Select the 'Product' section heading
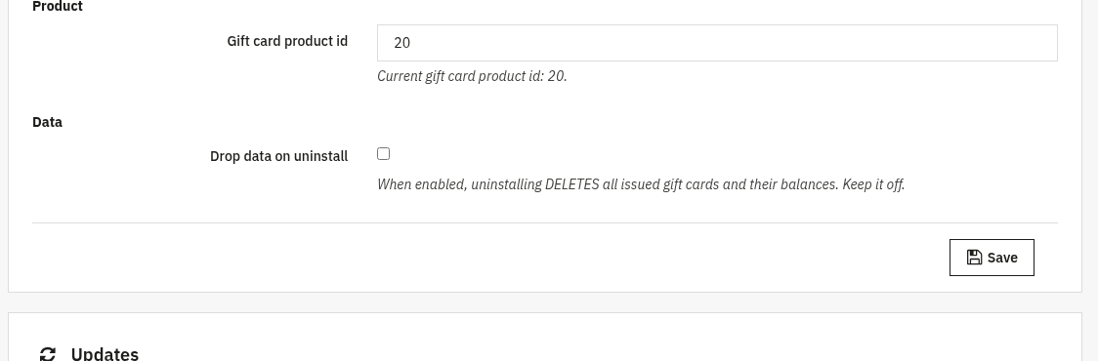The height and width of the screenshot is (361, 1098). coord(58,6)
